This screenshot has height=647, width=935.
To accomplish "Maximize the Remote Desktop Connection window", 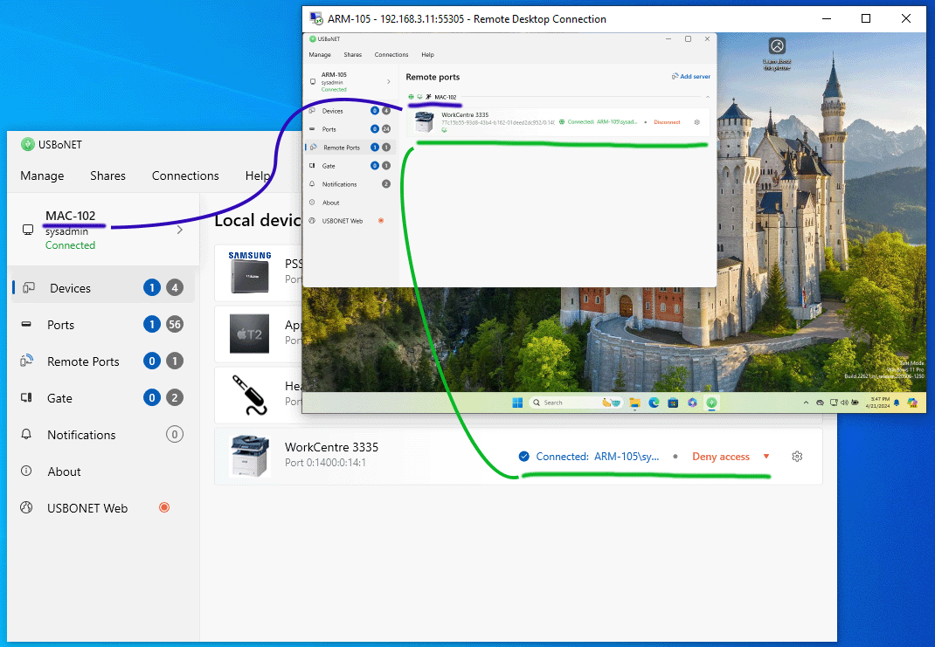I will pyautogui.click(x=866, y=19).
